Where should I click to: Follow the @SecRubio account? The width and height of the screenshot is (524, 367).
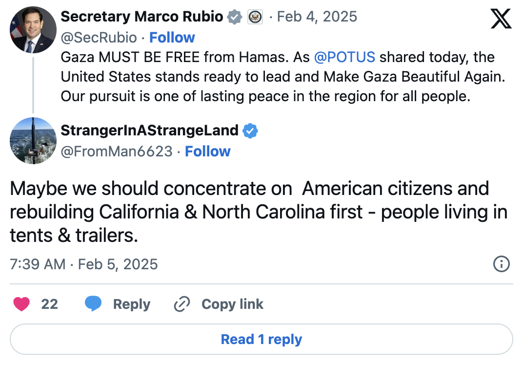(172, 38)
